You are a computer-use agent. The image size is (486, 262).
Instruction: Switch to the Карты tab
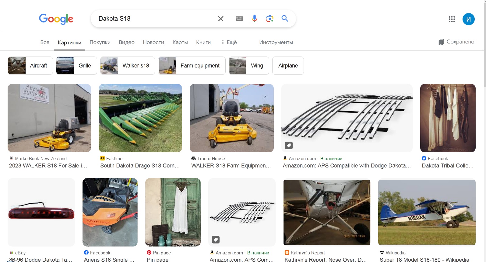point(180,42)
